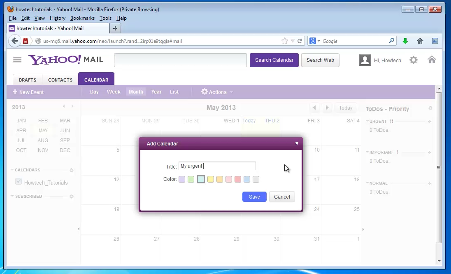Click the Yahoo Mail search input box
This screenshot has width=451, height=274.
[x=180, y=60]
